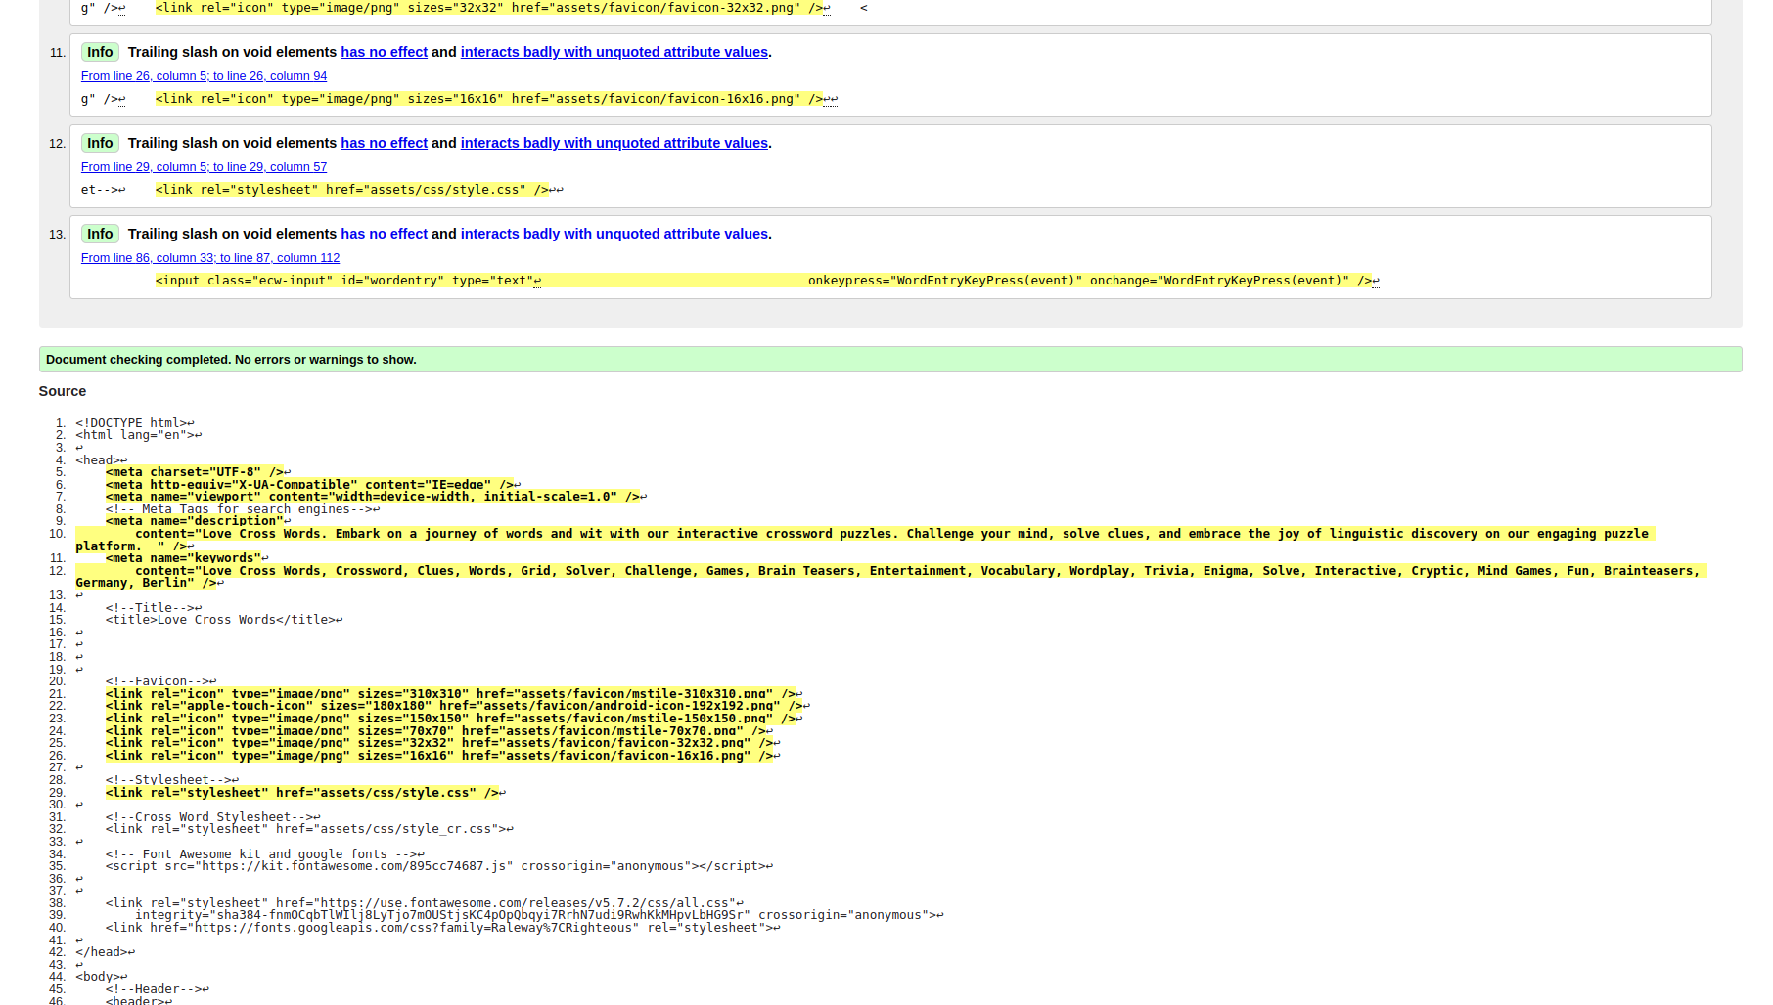1773x1005 pixels.
Task: Click style_cr.css stylesheet source line
Action: point(309,829)
